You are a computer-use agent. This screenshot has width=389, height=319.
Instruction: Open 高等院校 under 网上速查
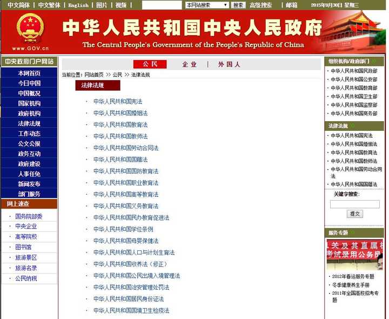point(26,237)
